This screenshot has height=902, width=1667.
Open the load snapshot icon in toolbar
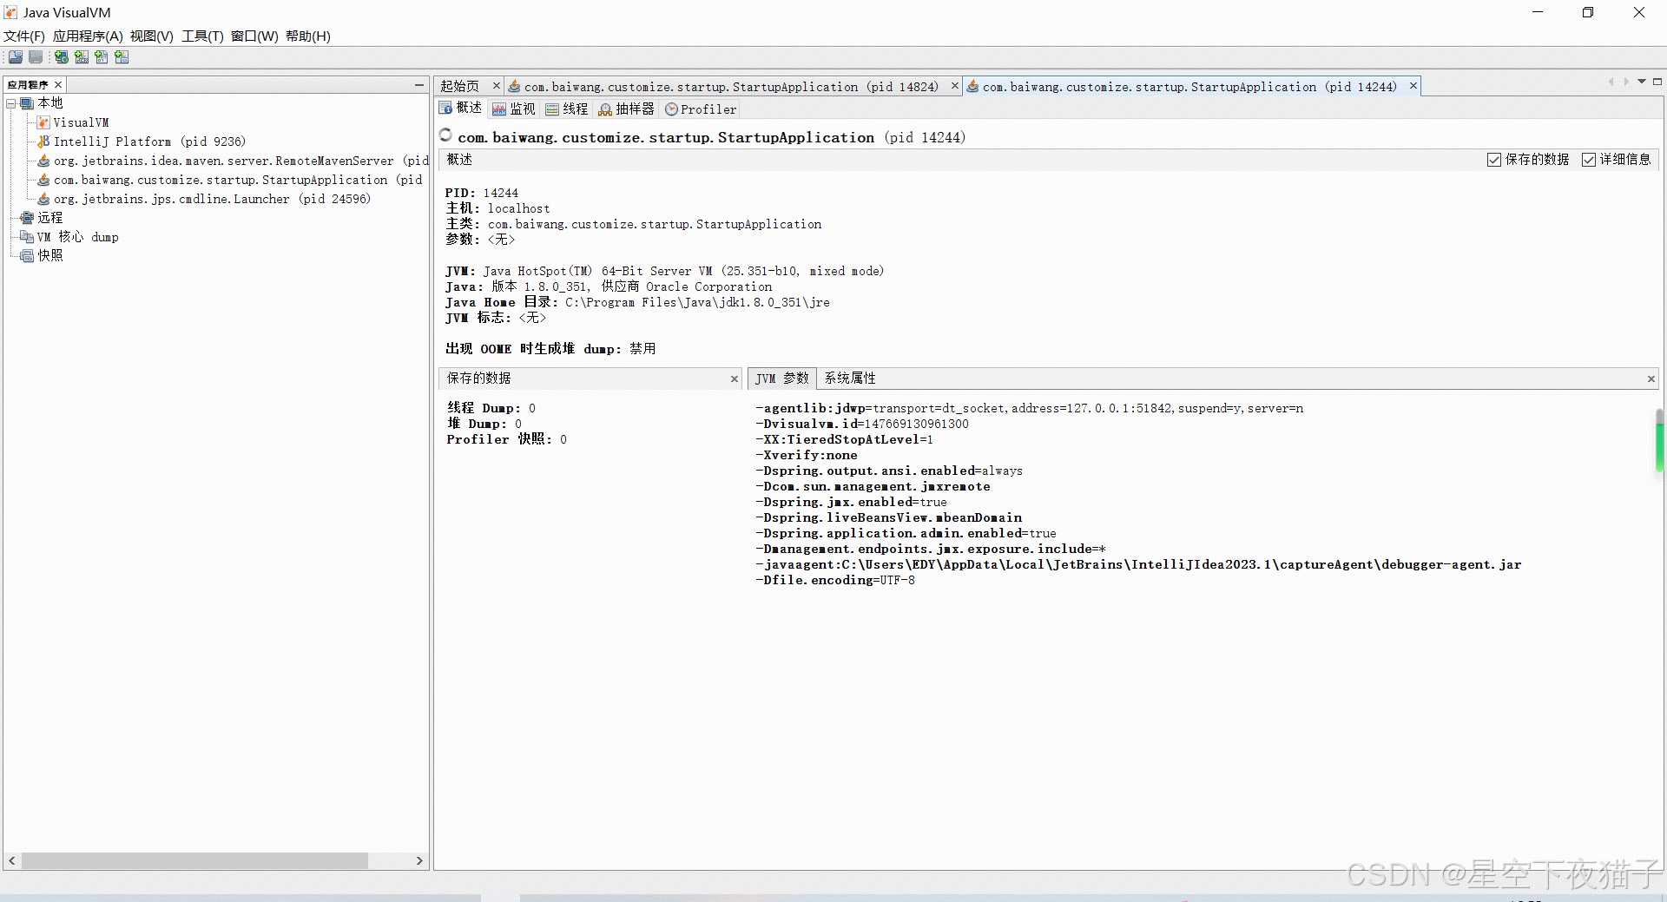click(x=15, y=57)
